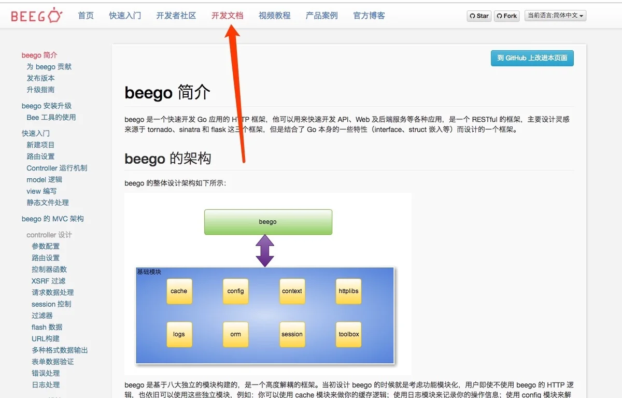Visit 官方博客 from the navbar
Viewport: 622px width, 398px height.
(369, 16)
